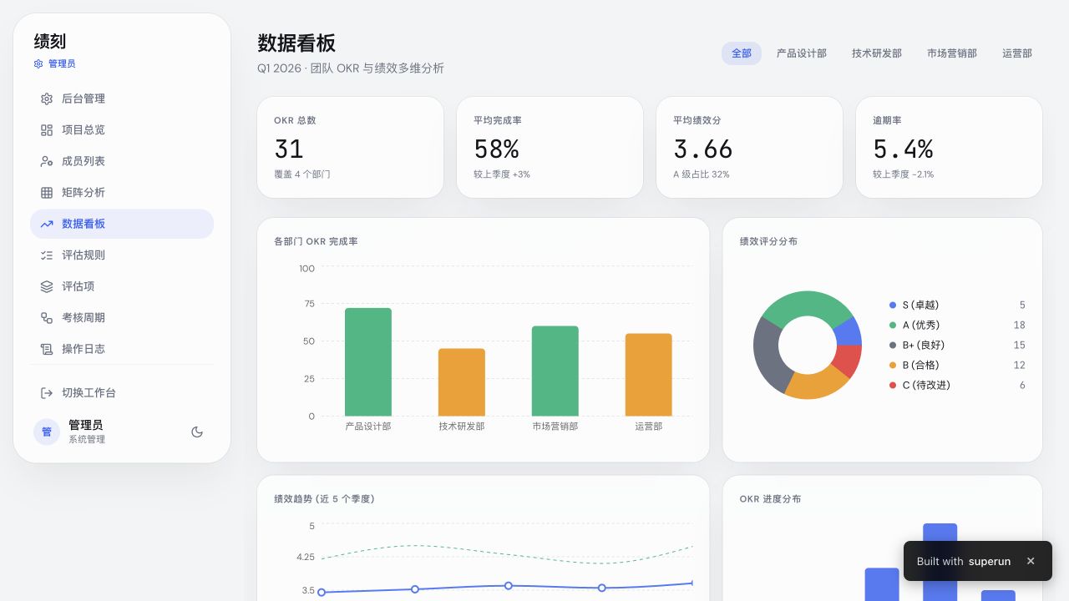Click the green A (优秀) legend dot
The height and width of the screenshot is (601, 1069).
[893, 326]
